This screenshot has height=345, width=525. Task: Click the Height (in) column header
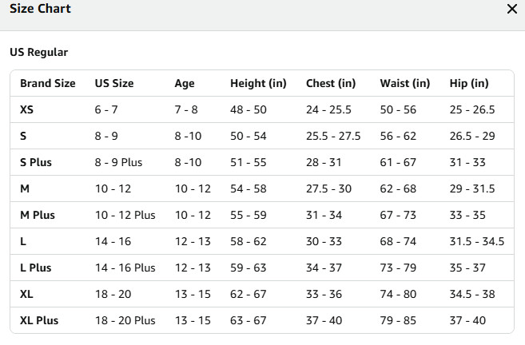(258, 83)
